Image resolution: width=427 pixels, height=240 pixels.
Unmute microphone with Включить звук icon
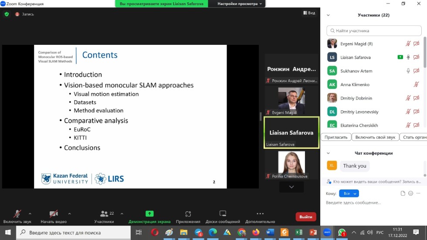coord(17,214)
